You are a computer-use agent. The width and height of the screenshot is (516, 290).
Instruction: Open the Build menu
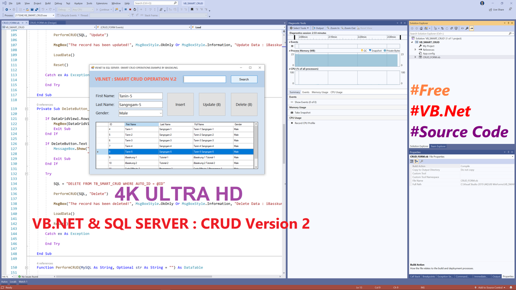pyautogui.click(x=48, y=3)
